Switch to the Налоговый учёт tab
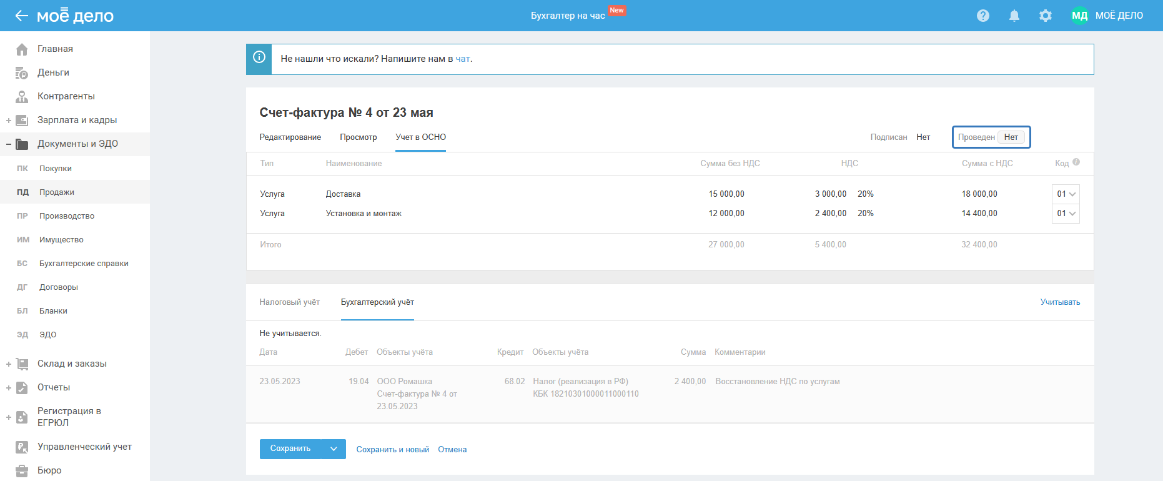1163x481 pixels. (x=289, y=302)
